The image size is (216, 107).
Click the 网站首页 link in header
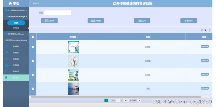36,4
